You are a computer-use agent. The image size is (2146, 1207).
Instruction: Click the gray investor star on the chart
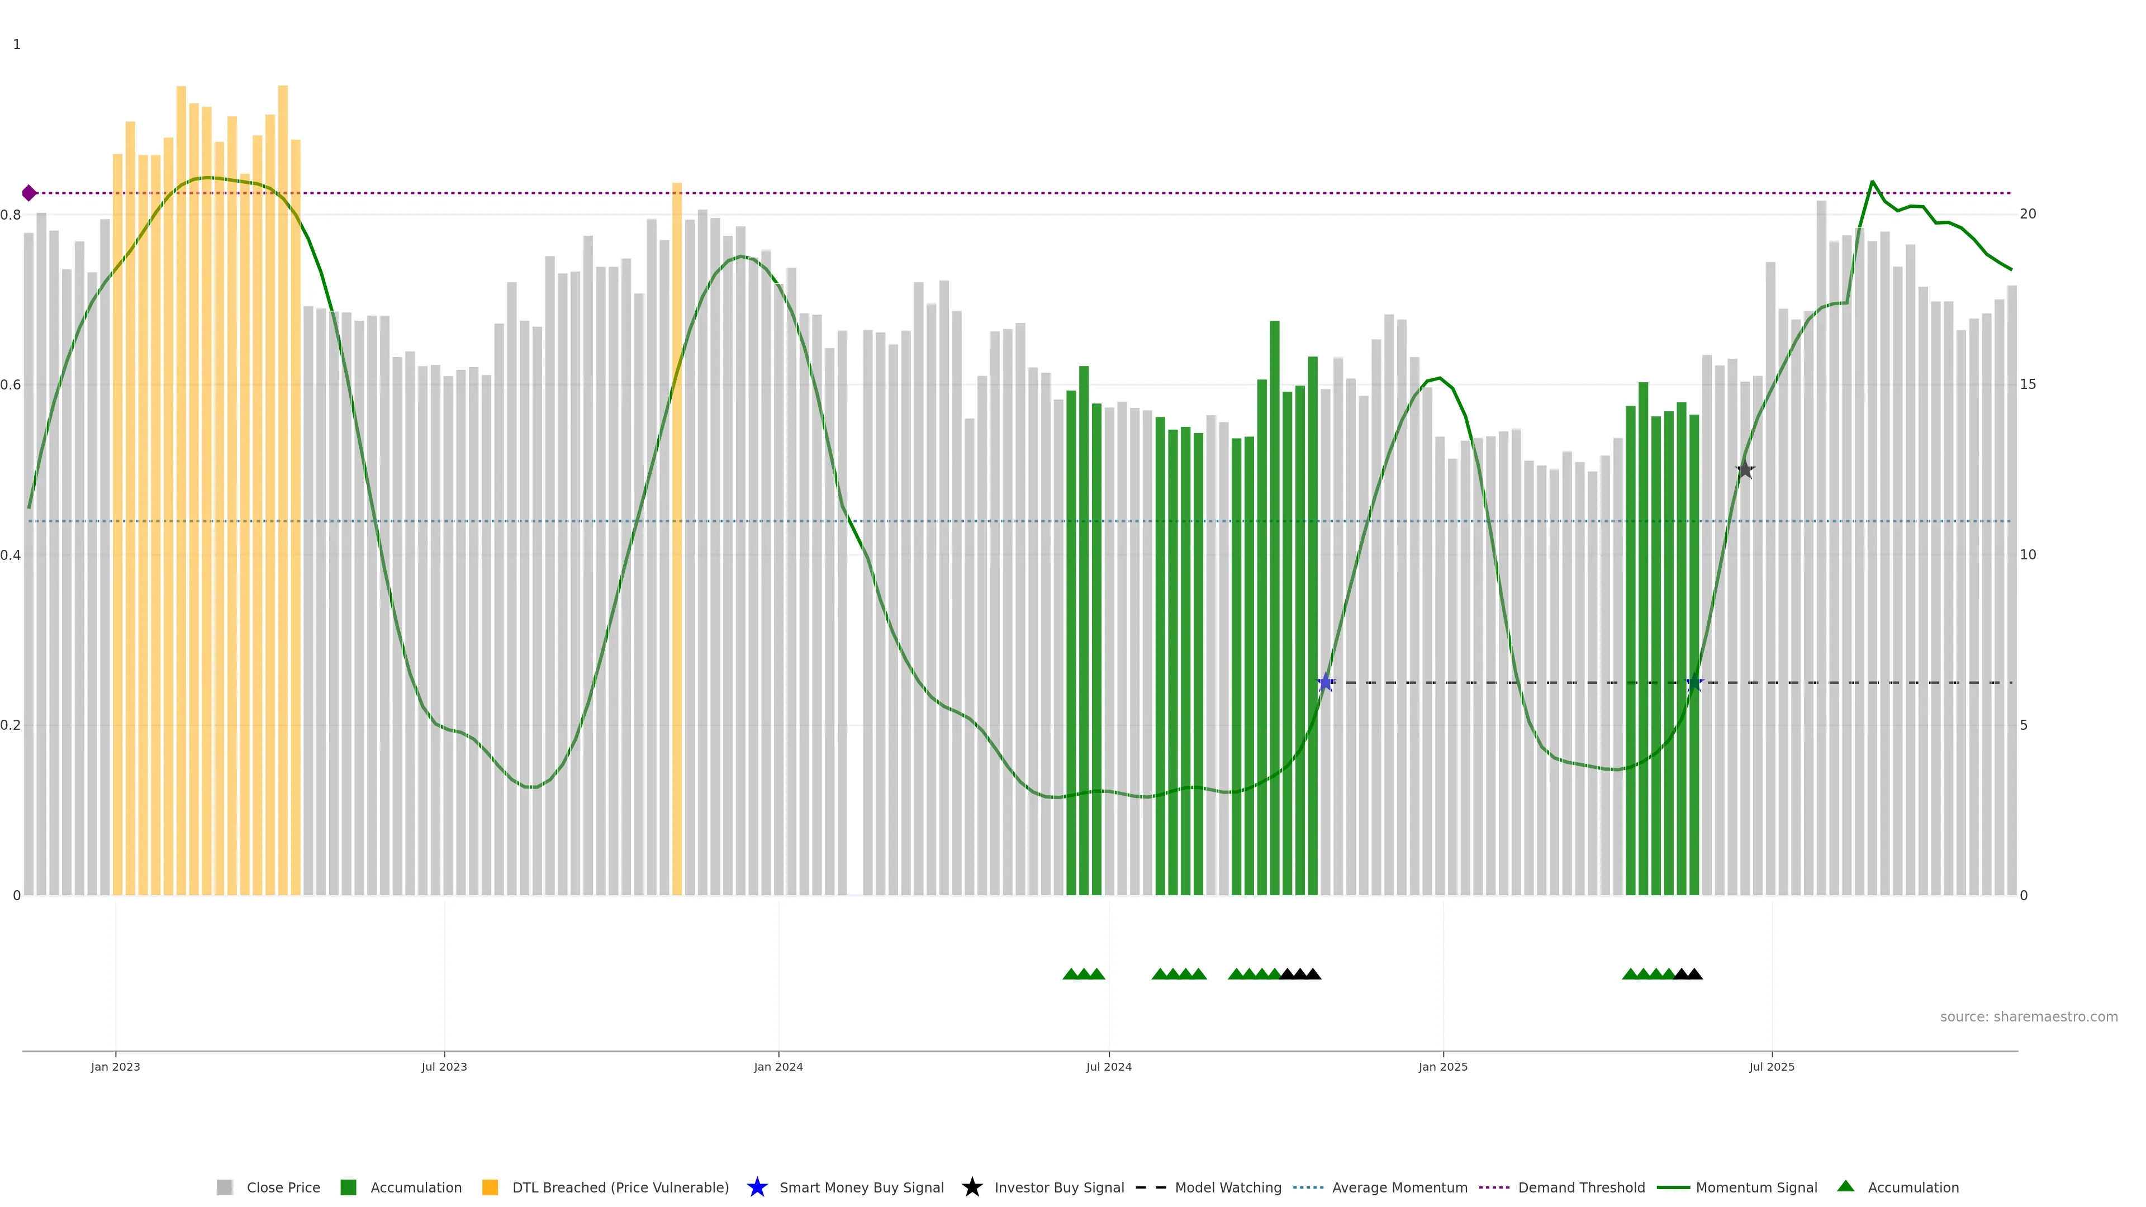1744,470
